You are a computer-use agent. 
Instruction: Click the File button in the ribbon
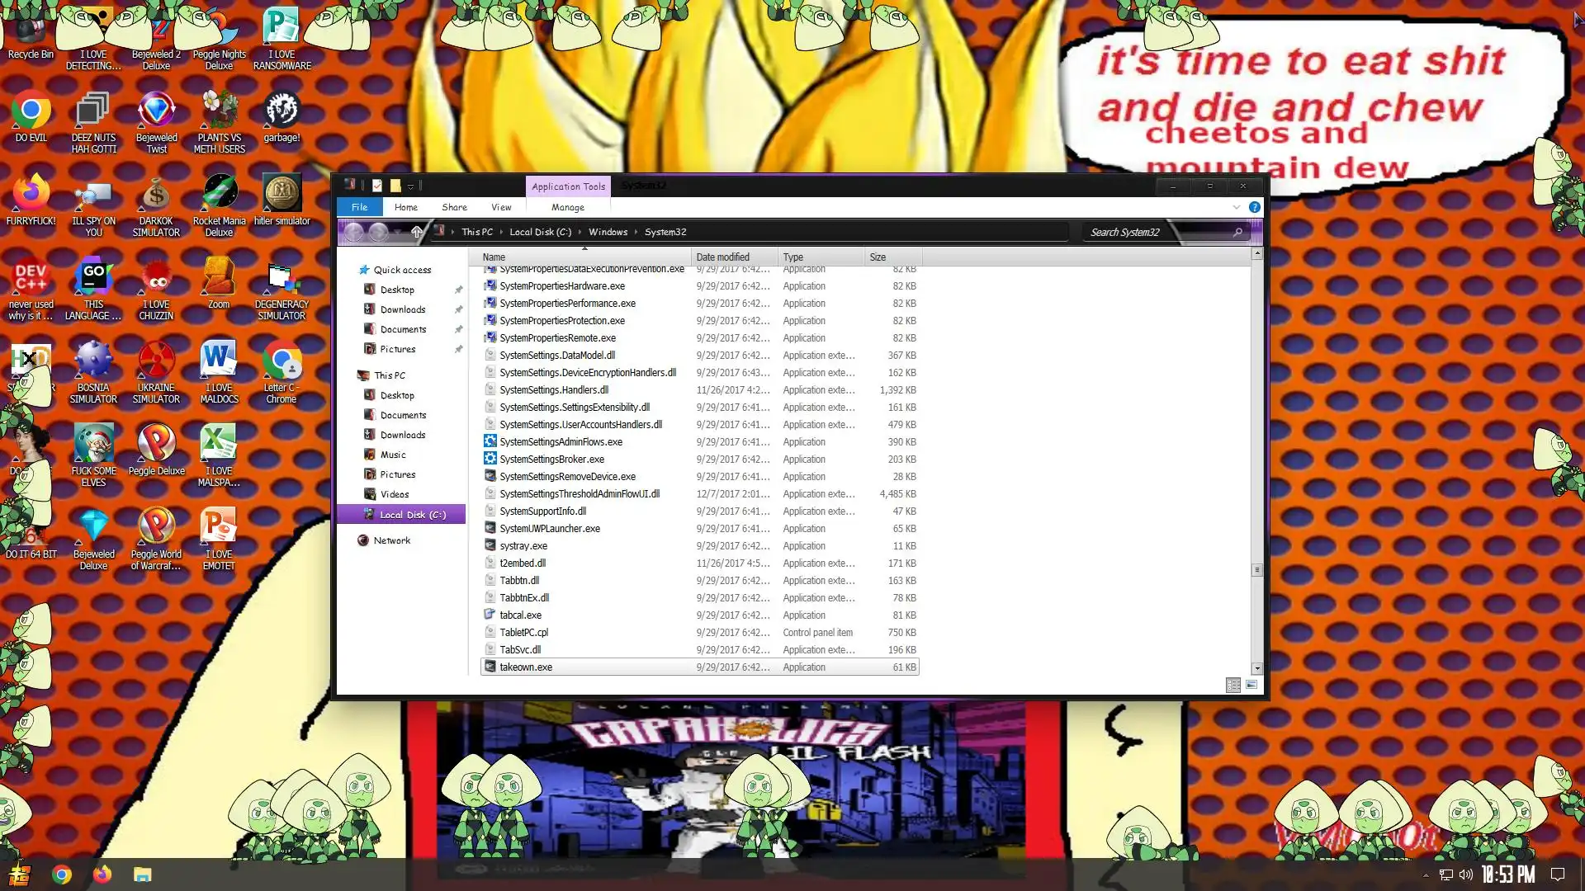pyautogui.click(x=359, y=207)
